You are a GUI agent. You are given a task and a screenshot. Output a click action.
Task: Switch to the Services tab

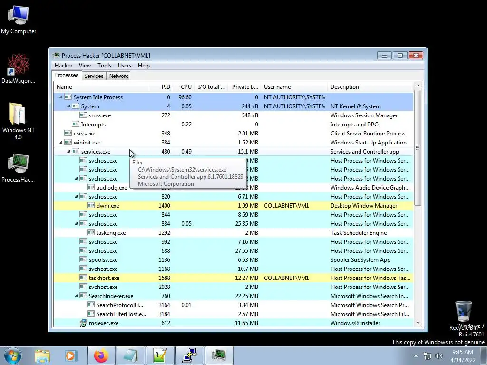(94, 76)
